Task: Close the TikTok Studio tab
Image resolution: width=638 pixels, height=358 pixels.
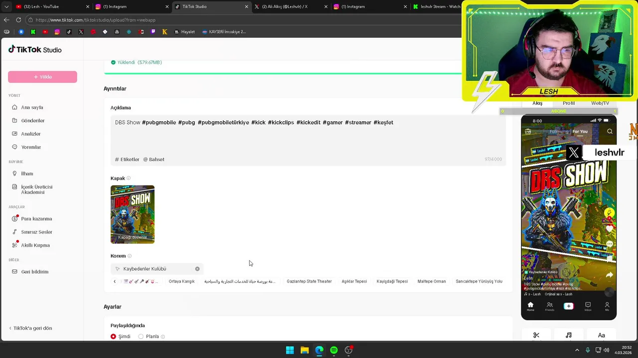Action: (246, 6)
